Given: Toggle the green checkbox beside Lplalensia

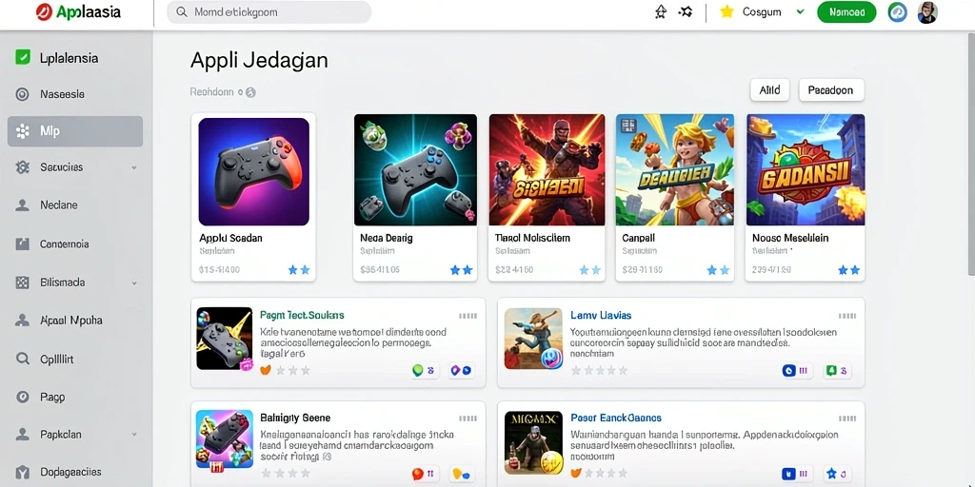Looking at the screenshot, I should (23, 58).
